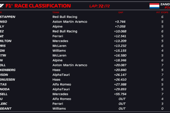Select the Haas row with +20.840
This screenshot has width=170, height=113.
pyautogui.click(x=85, y=70)
